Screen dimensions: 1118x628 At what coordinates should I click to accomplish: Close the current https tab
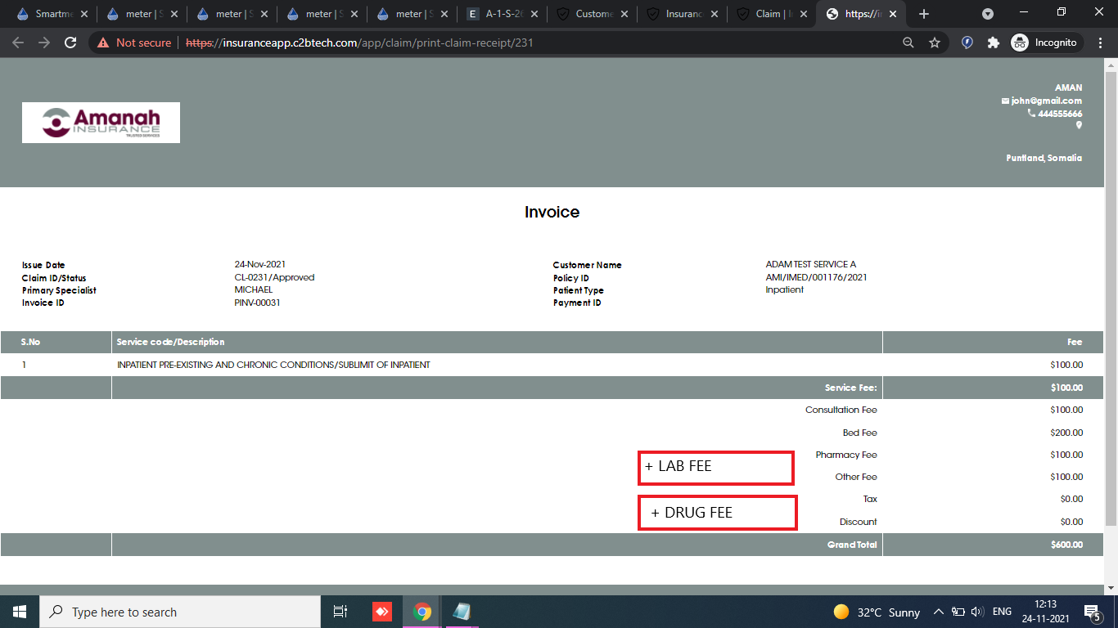[x=893, y=14]
